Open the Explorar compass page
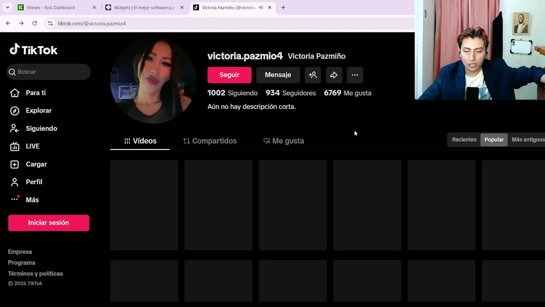The width and height of the screenshot is (545, 307). [31, 111]
